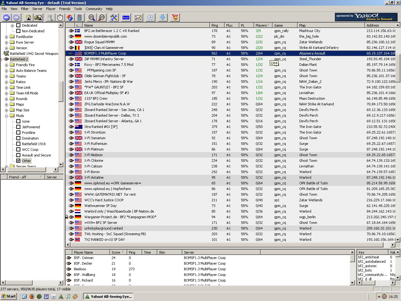Click the soldier icon beside BSF. Ostman
The height and width of the screenshot is (301, 401).
click(x=68, y=258)
